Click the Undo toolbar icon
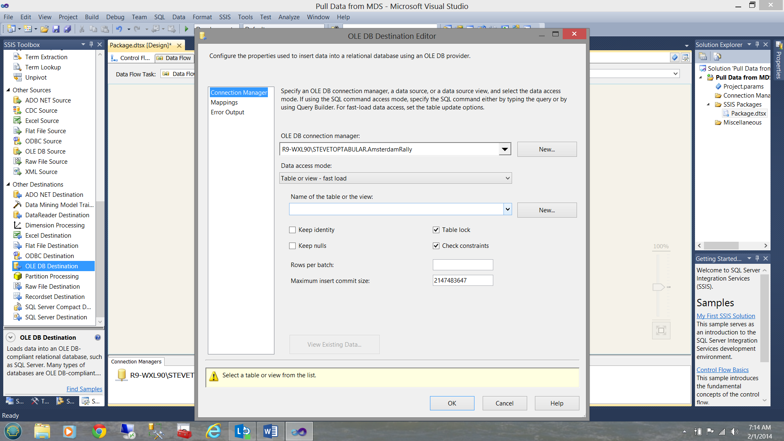This screenshot has height=441, width=784. click(119, 29)
